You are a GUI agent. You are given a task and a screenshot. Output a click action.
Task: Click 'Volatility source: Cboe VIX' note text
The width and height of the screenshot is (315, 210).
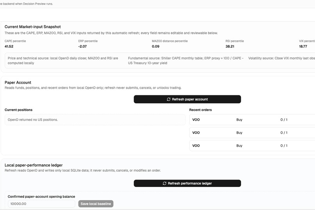click(x=282, y=58)
